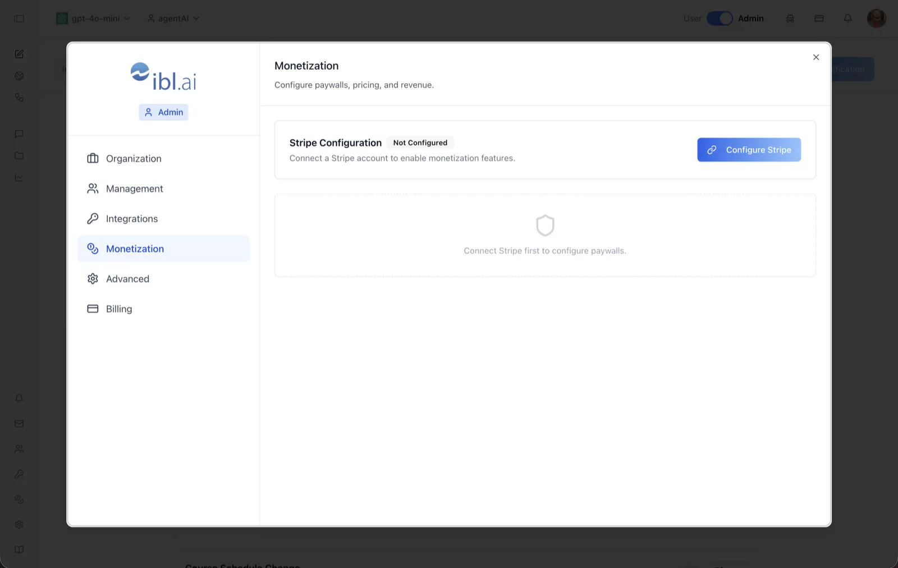Click "Stripe Configuration" heading text
Image resolution: width=898 pixels, height=568 pixels.
pos(336,143)
